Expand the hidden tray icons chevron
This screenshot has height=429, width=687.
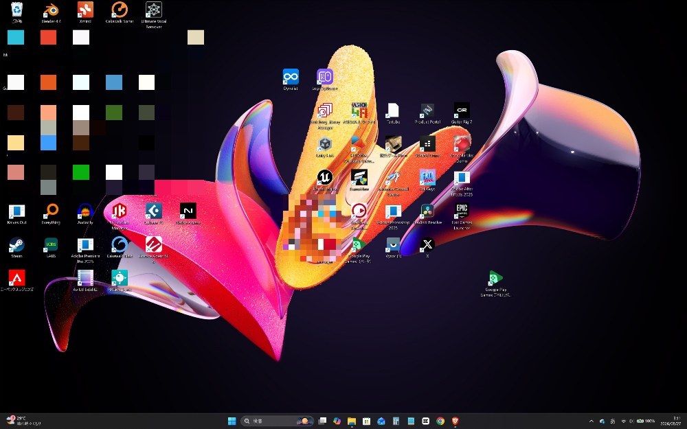(591, 421)
